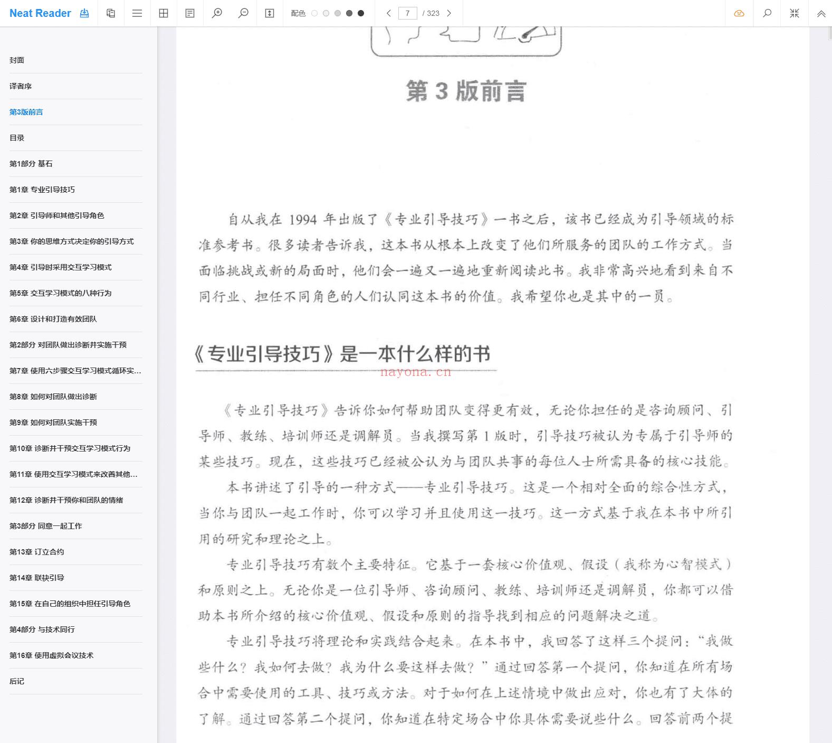The width and height of the screenshot is (832, 743).
Task: Open 第13章 订立合约
Action: 76,552
